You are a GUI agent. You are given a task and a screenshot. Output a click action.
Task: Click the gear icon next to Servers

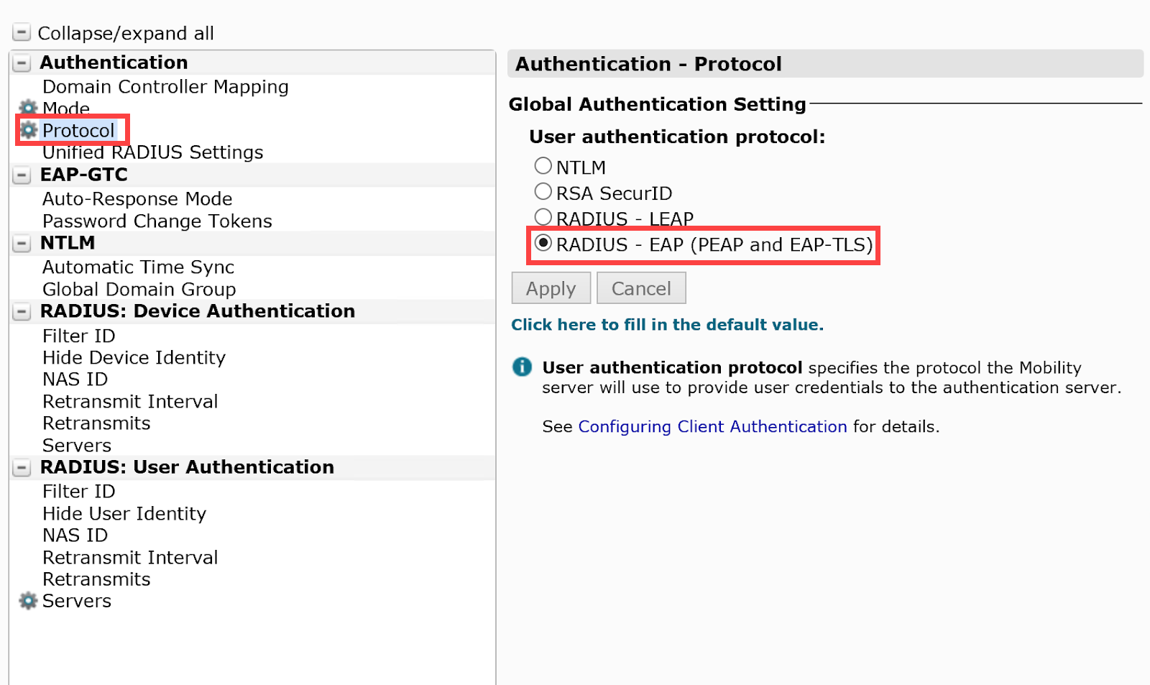(x=28, y=601)
